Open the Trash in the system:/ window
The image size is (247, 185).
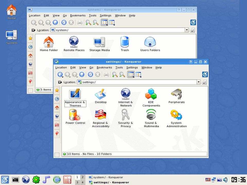125,43
